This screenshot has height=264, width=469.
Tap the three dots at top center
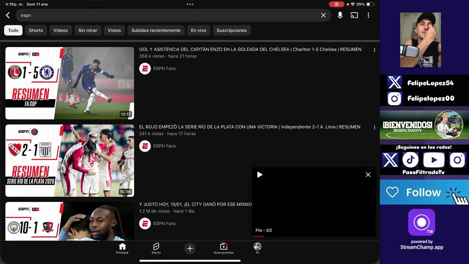click(190, 4)
